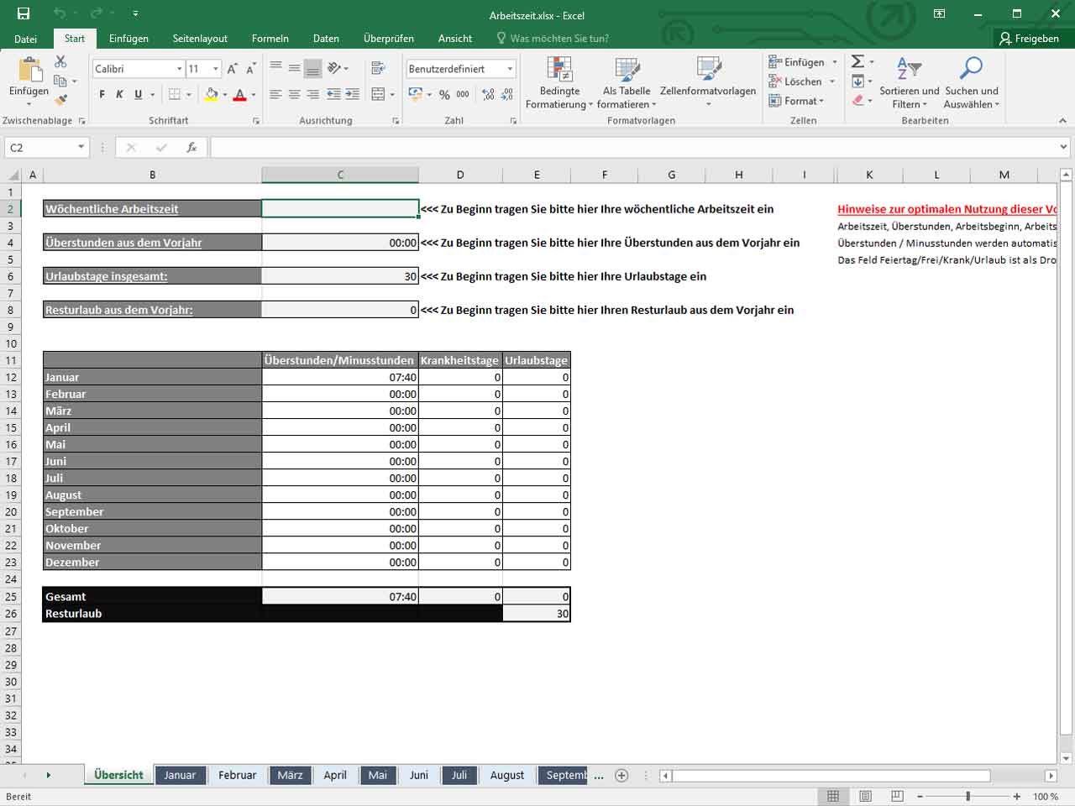
Task: Toggle bottom align button
Action: pyautogui.click(x=312, y=68)
